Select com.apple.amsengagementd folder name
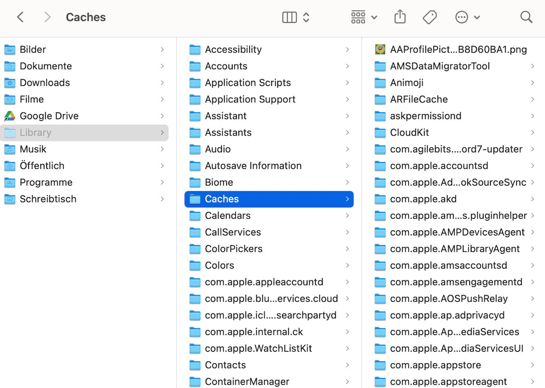Screen dimensions: 545x388 456,282
